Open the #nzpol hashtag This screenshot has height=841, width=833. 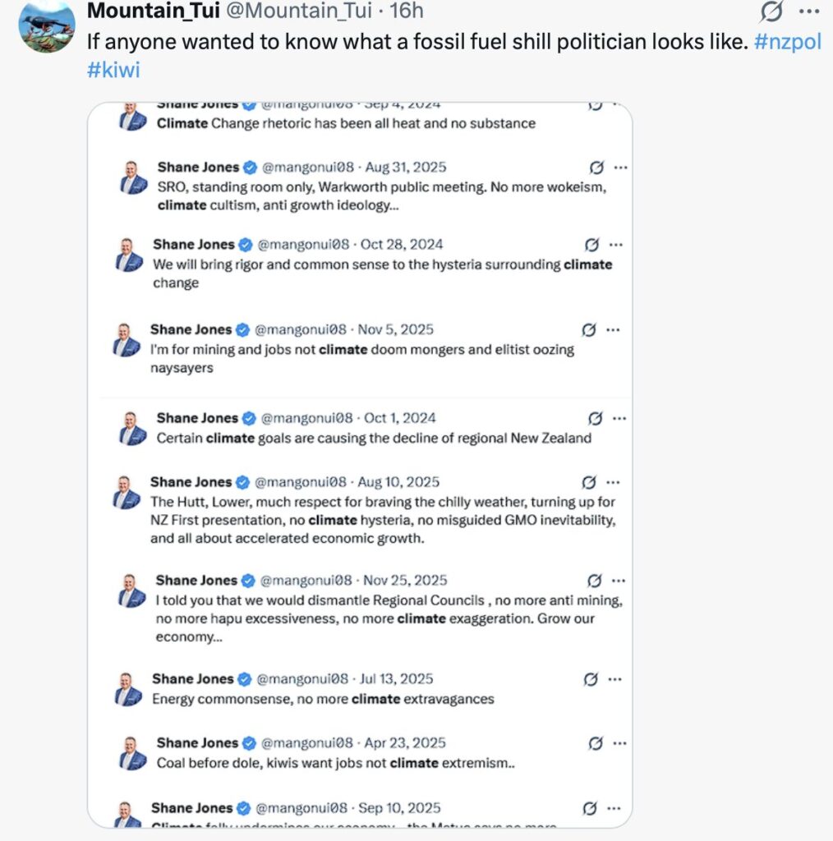click(x=788, y=42)
